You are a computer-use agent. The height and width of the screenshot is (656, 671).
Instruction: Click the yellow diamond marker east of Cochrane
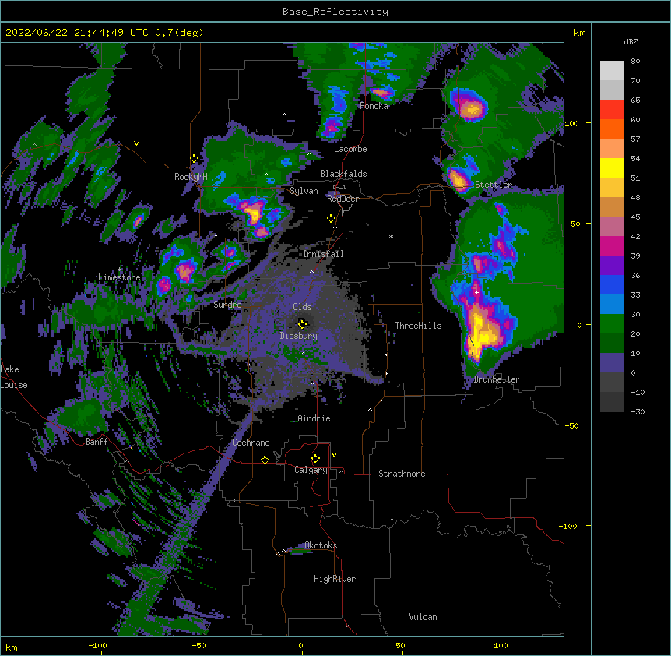pyautogui.click(x=265, y=460)
